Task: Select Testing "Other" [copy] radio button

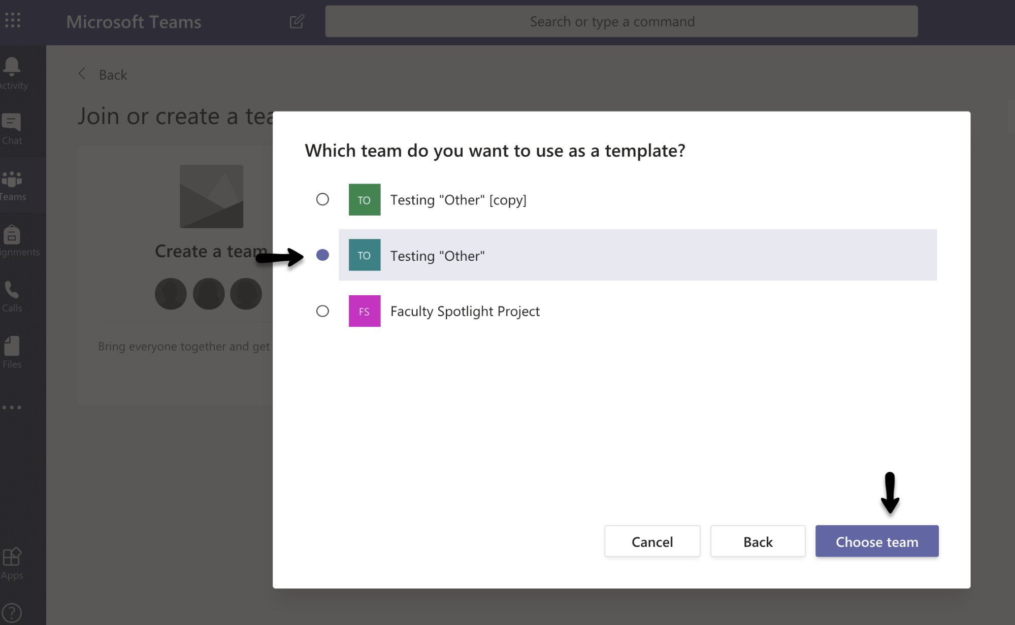Action: pos(322,199)
